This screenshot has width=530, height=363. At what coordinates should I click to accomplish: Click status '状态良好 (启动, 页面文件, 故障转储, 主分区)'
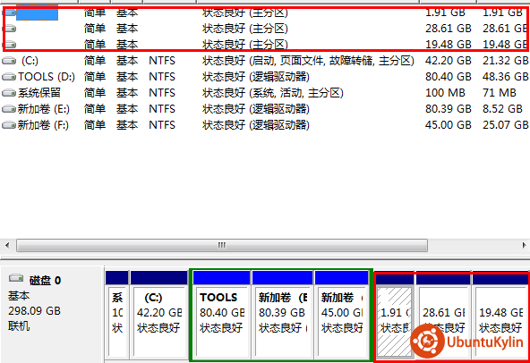tap(308, 61)
